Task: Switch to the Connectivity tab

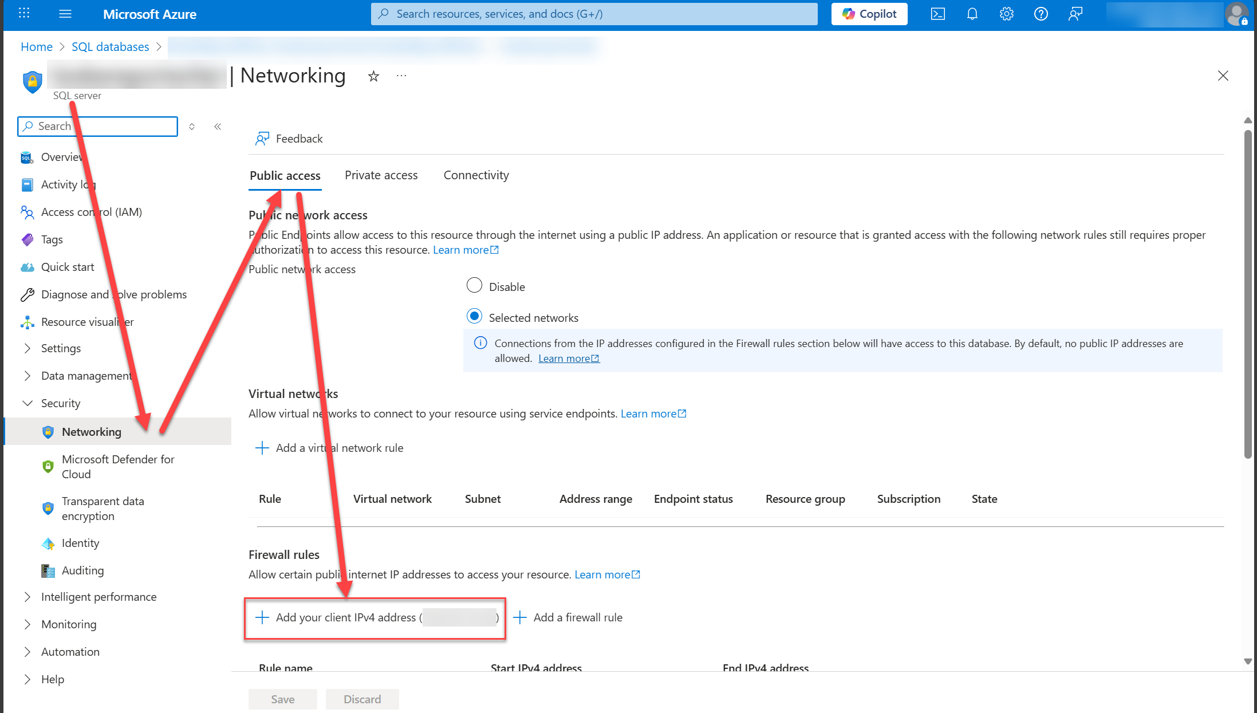Action: point(476,175)
